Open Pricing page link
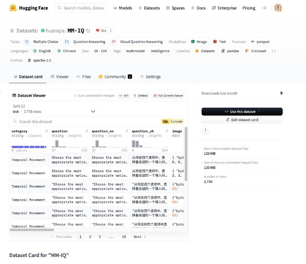 [x=249, y=8]
